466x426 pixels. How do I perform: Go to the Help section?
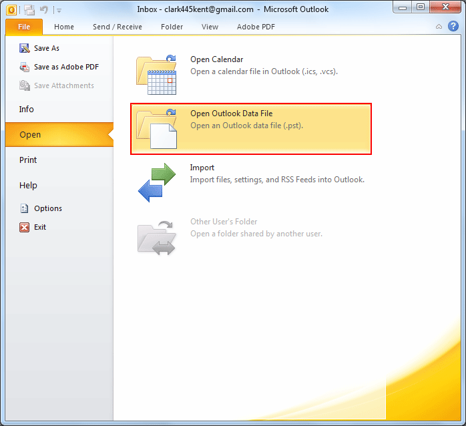point(28,185)
